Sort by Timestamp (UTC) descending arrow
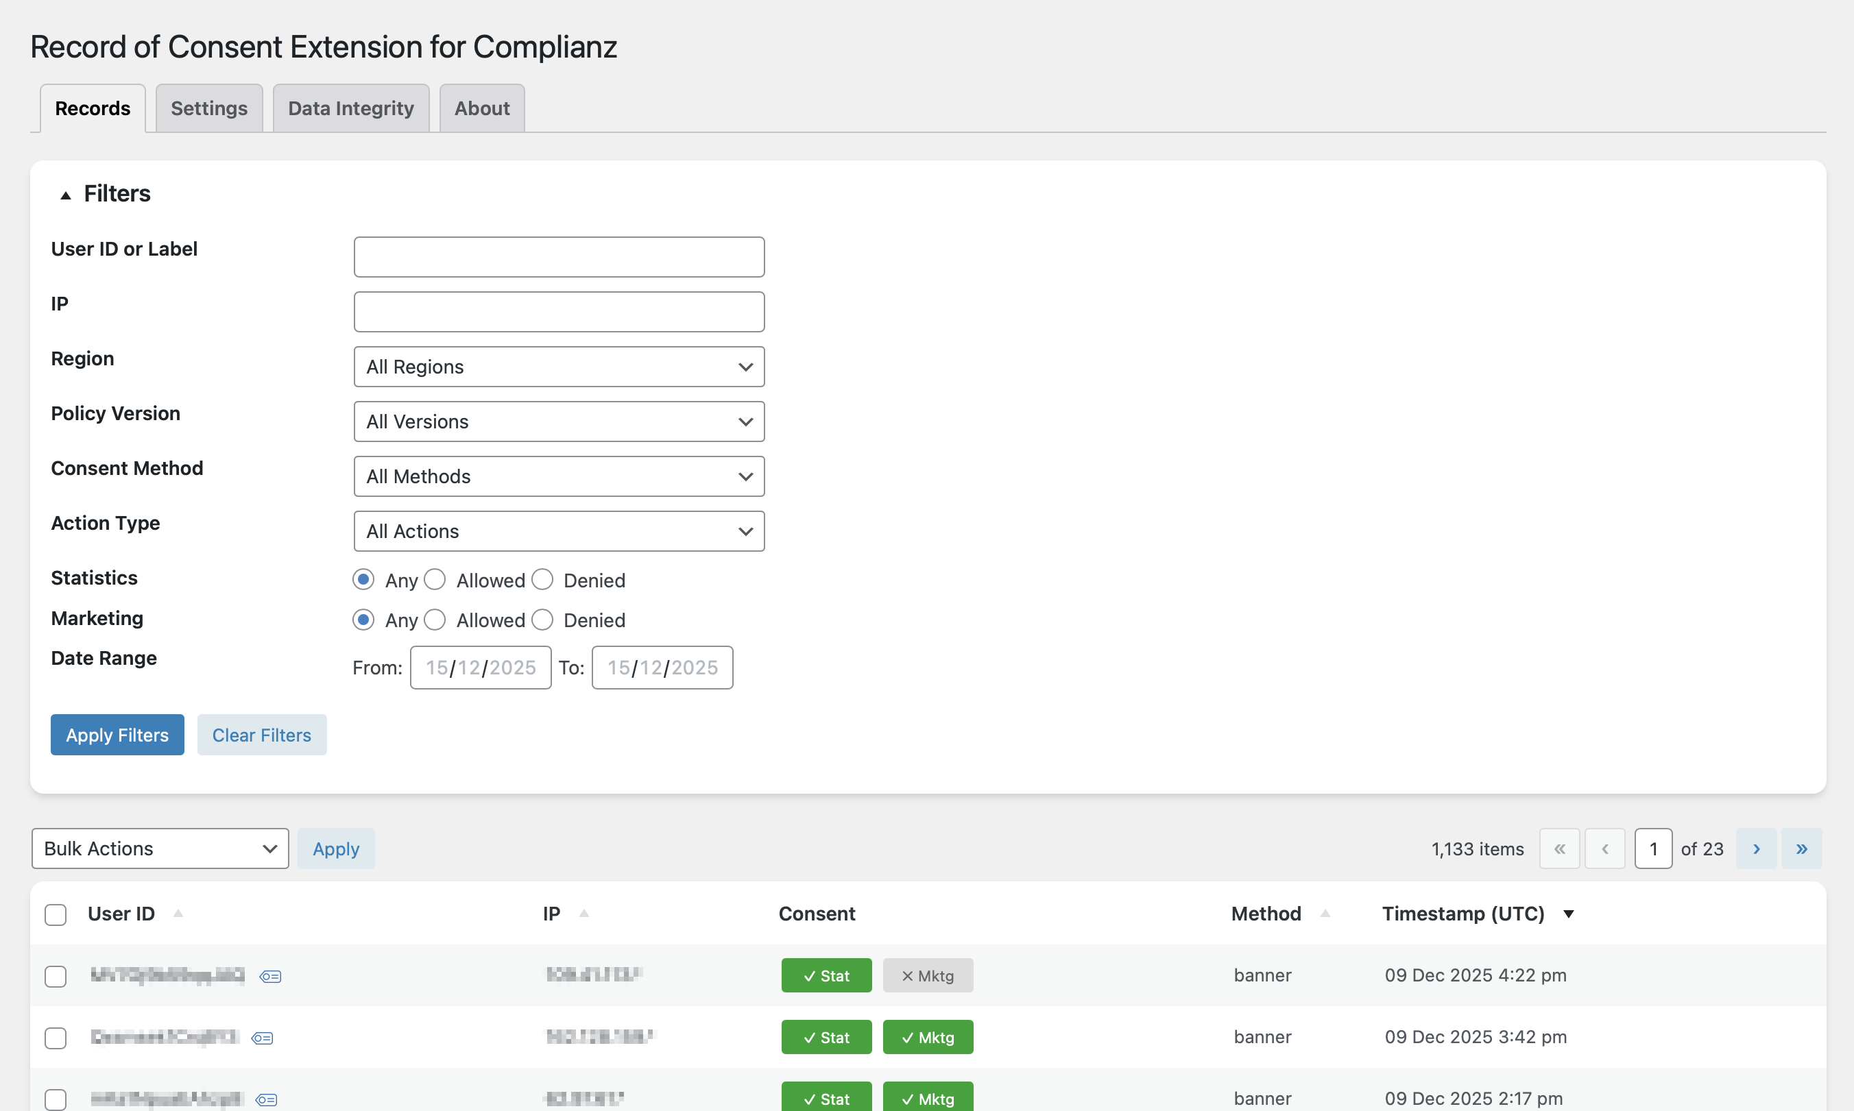The width and height of the screenshot is (1854, 1111). pyautogui.click(x=1568, y=914)
